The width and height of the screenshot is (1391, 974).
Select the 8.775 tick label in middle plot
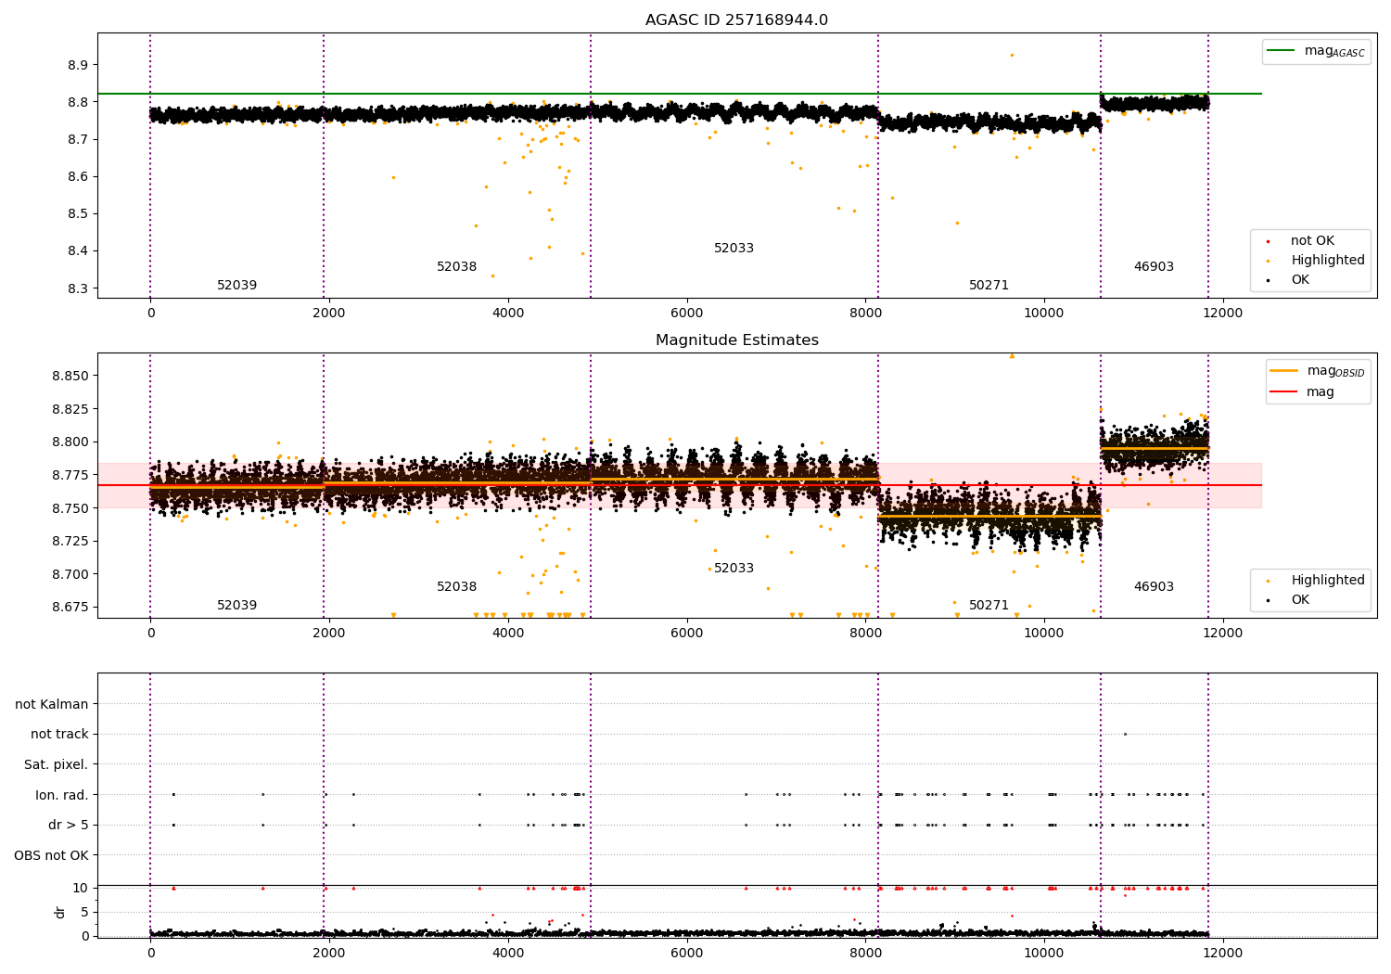(70, 475)
